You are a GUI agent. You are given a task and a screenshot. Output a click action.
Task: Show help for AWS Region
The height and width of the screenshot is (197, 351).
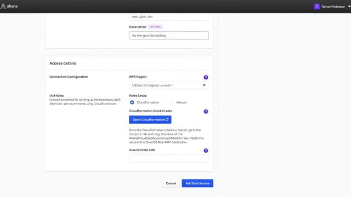(206, 77)
